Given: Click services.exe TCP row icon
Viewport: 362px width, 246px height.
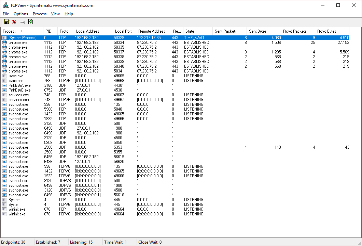Looking at the screenshot, I should click(4, 95).
